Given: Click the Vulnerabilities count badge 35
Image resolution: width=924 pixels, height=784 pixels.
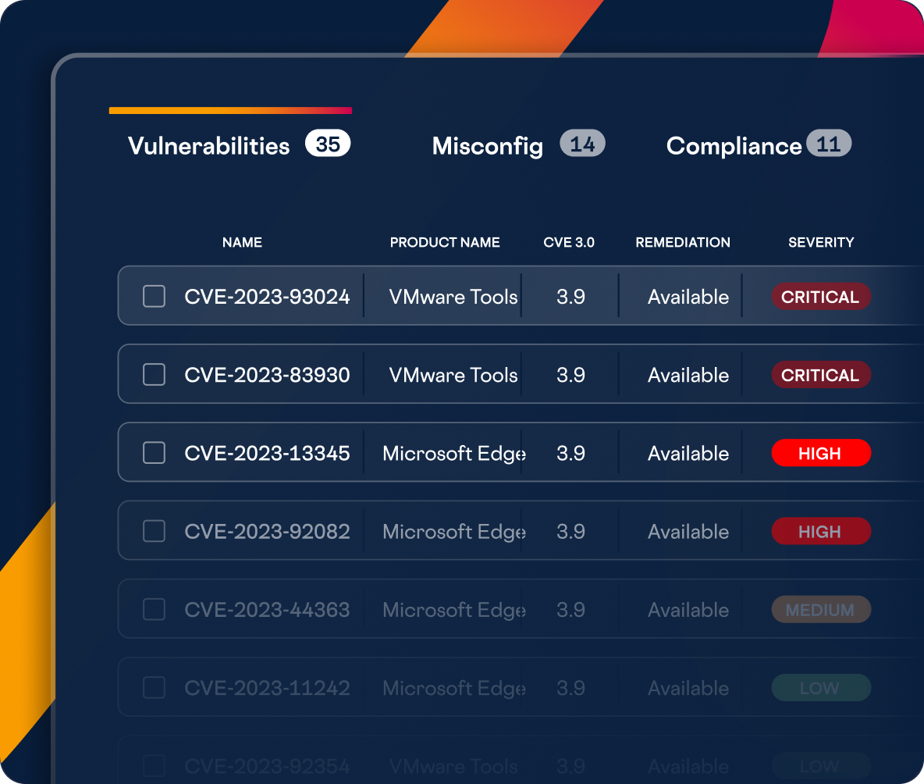Looking at the screenshot, I should click(328, 144).
